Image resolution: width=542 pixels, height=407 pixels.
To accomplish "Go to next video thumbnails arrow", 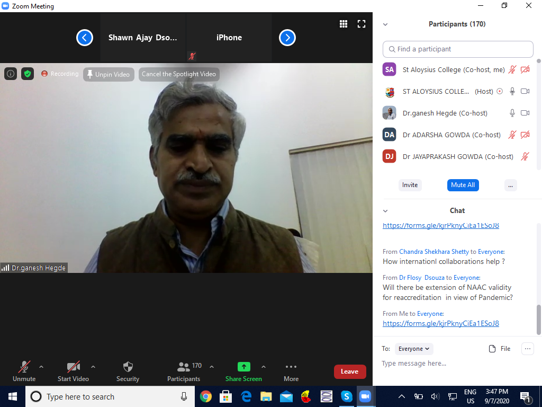I will (287, 38).
